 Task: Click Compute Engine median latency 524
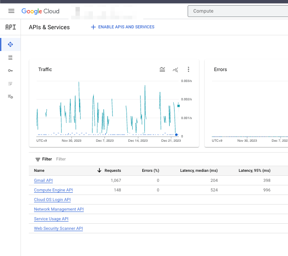pyautogui.click(x=214, y=190)
